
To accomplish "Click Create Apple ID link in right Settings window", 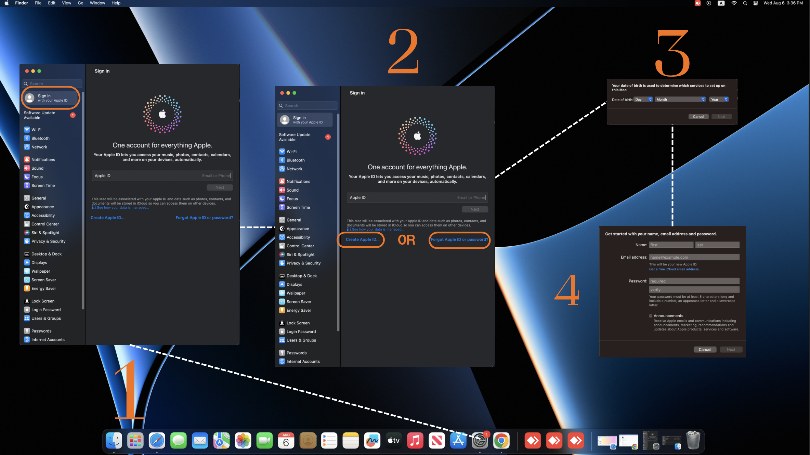I will point(362,239).
